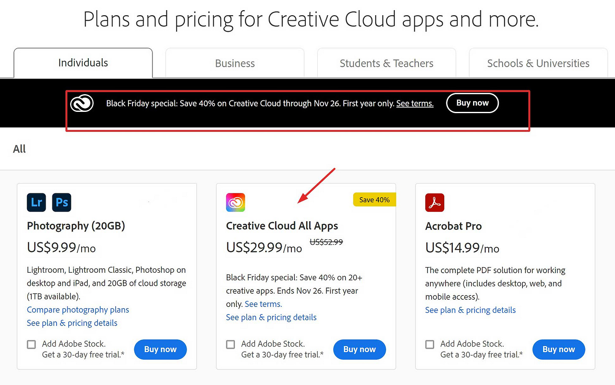Buy the Acrobat Pro plan
The image size is (615, 385).
pyautogui.click(x=559, y=350)
